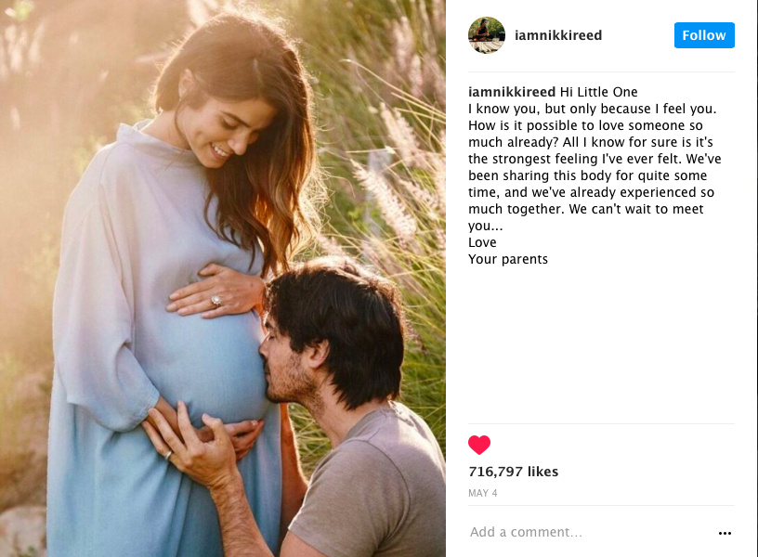
Task: Click the 'Your parents' sign-off line
Action: tap(507, 259)
